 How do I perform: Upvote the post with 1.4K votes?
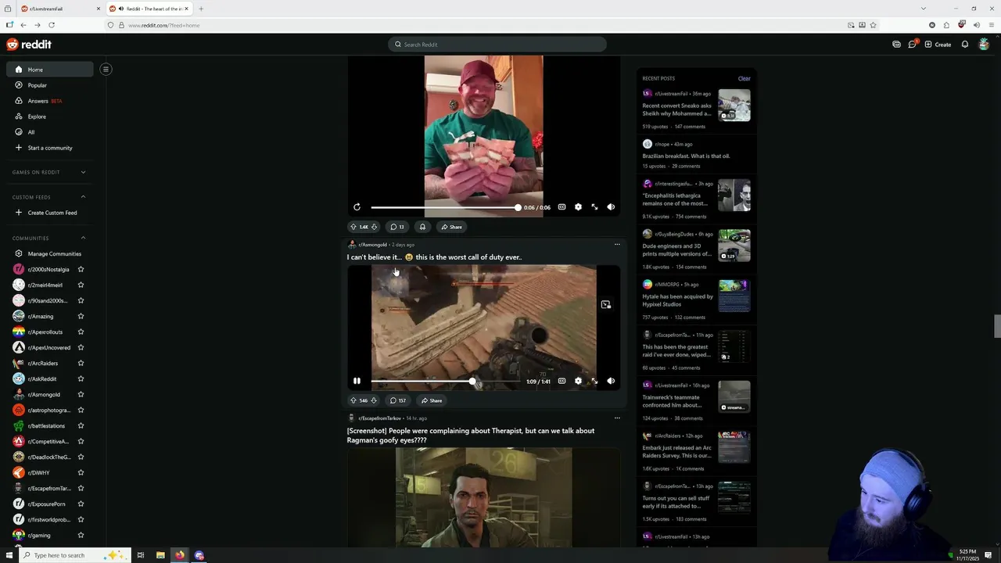[353, 227]
